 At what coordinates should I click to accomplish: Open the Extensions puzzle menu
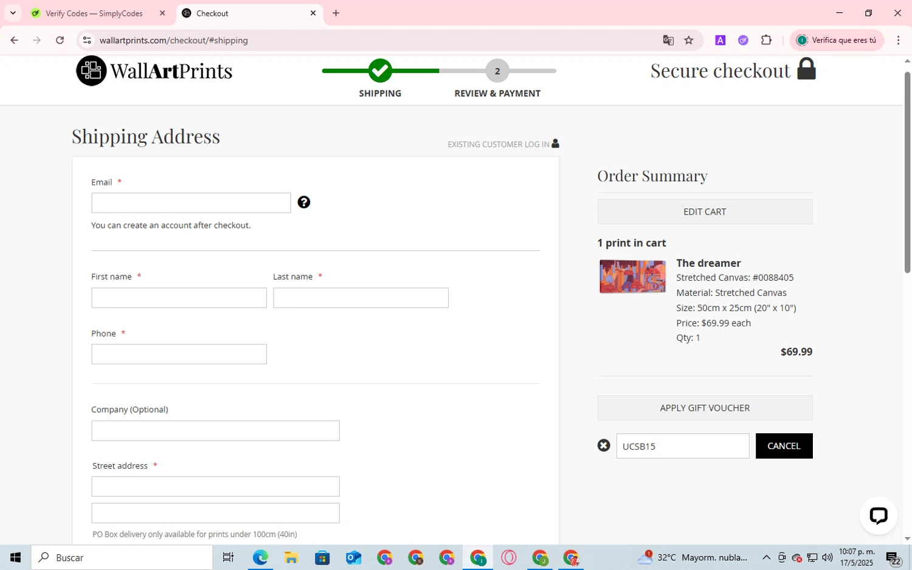(766, 40)
